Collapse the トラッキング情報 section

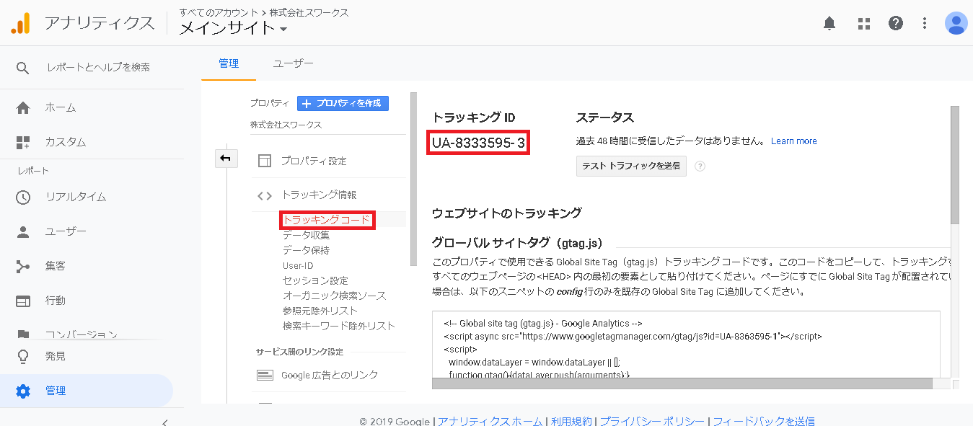(x=318, y=195)
